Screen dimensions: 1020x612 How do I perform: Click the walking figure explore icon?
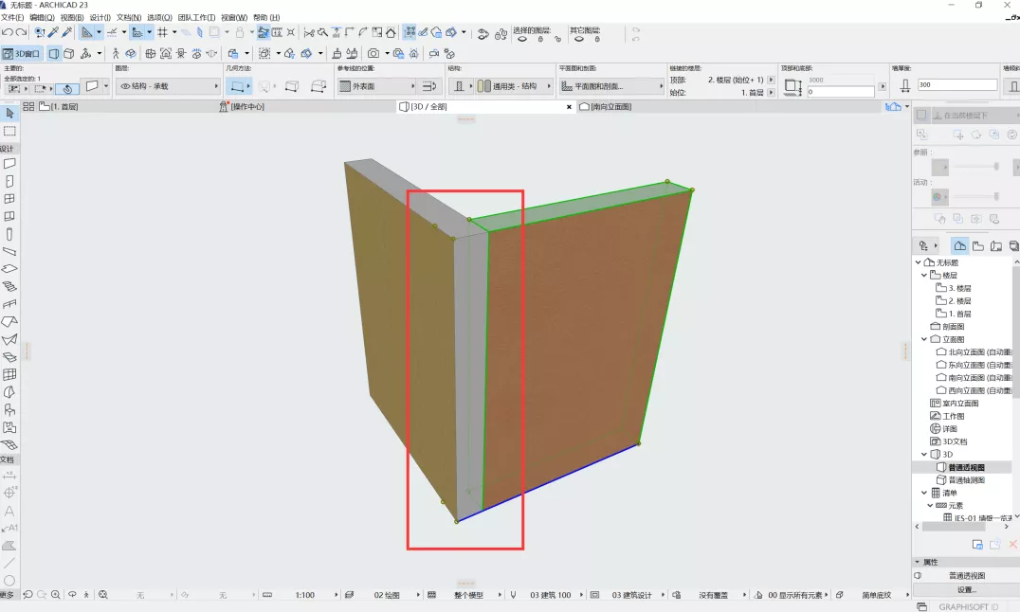[116, 53]
